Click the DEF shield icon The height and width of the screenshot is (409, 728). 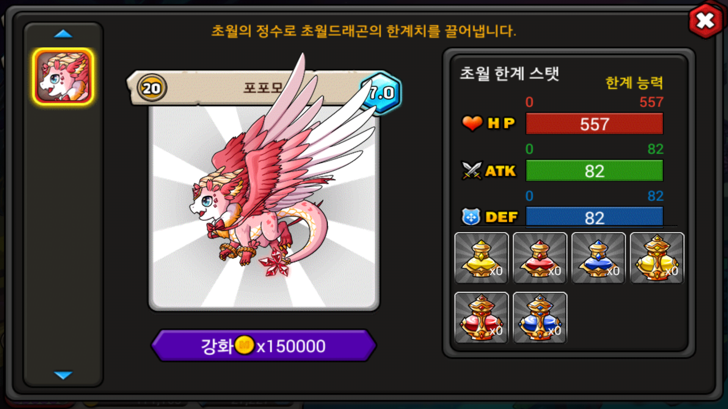pyautogui.click(x=471, y=217)
